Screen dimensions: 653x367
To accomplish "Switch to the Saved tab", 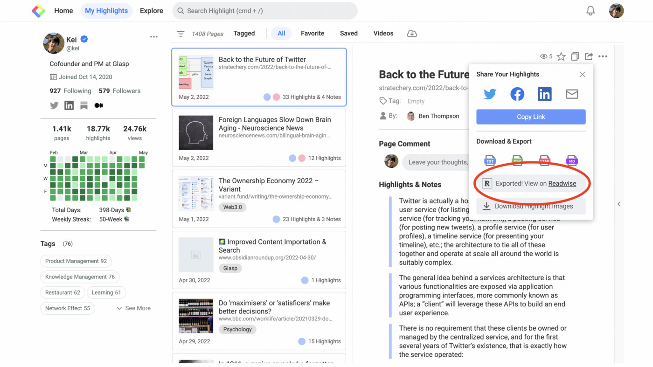I will pos(349,33).
